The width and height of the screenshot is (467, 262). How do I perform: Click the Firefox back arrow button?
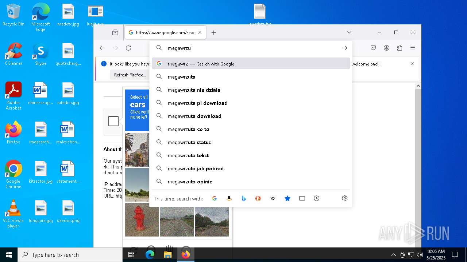click(x=102, y=48)
